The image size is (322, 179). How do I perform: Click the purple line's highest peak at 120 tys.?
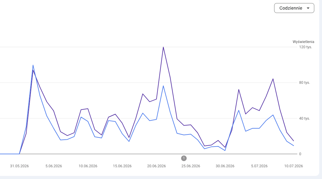coord(163,47)
